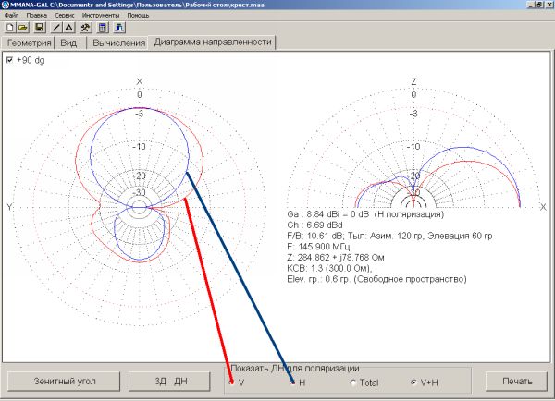Open the calculator toolbar icon
This screenshot has height=401, width=555.
103,28
